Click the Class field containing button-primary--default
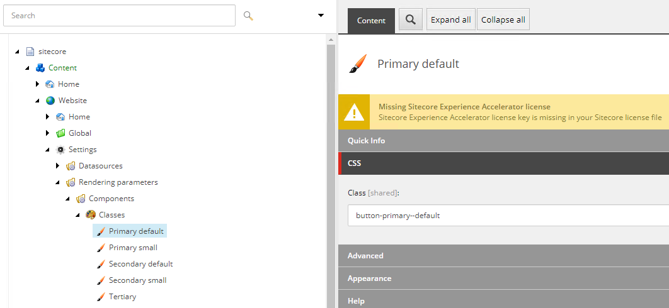Viewport: 669px width, 308px height. (x=508, y=216)
